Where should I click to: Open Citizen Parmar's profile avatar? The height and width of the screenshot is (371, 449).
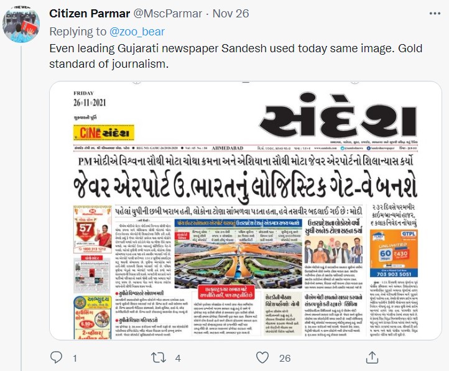pos(21,24)
